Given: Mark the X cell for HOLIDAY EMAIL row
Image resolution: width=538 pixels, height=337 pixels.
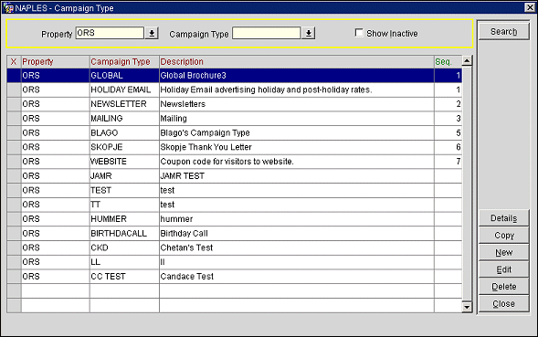Looking at the screenshot, I should coord(14,90).
